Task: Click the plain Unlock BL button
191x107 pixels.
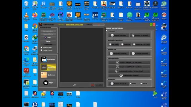Action: coord(126,44)
